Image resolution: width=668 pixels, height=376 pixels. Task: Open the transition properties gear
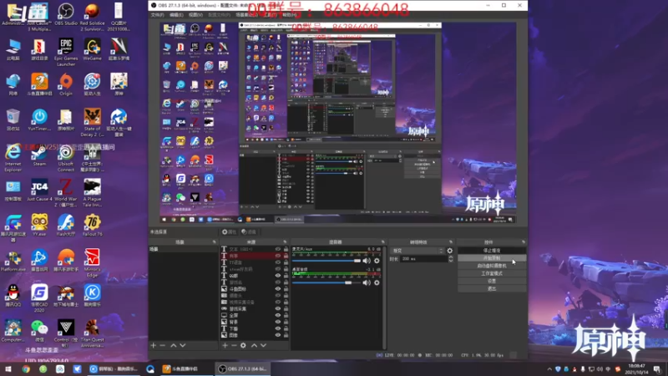449,251
